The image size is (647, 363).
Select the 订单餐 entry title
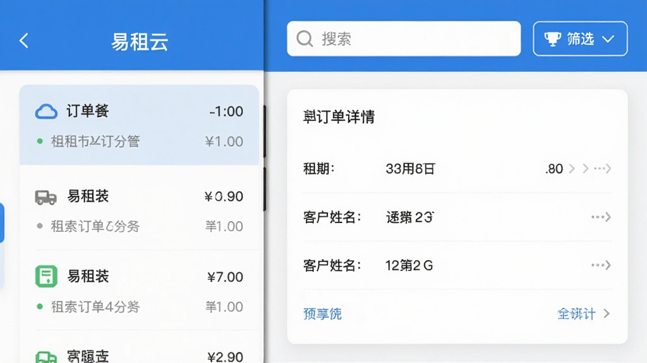(87, 111)
